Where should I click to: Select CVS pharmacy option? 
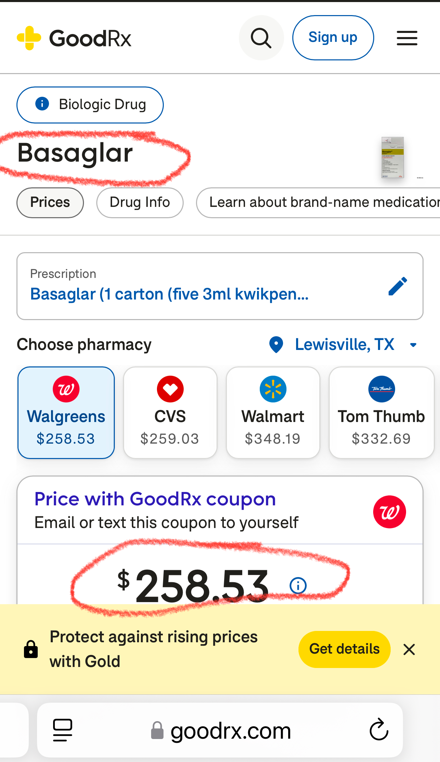170,412
